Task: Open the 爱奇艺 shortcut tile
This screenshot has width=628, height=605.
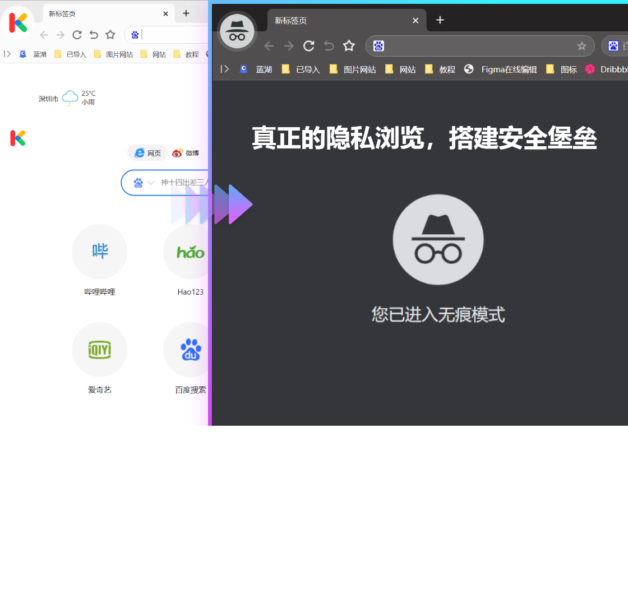Action: click(100, 350)
